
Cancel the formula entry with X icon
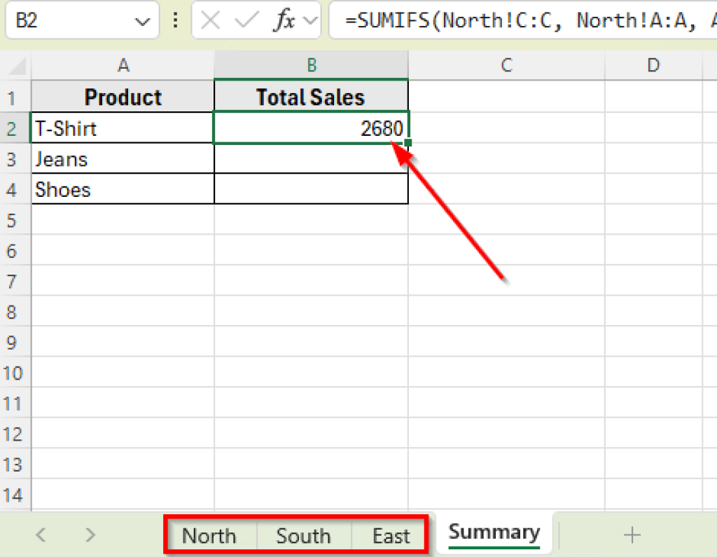[210, 20]
